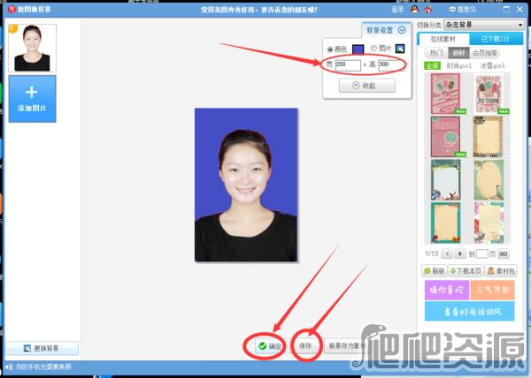The width and height of the screenshot is (531, 378).
Task: Open the 提意见 feedback link
Action: pos(463,10)
